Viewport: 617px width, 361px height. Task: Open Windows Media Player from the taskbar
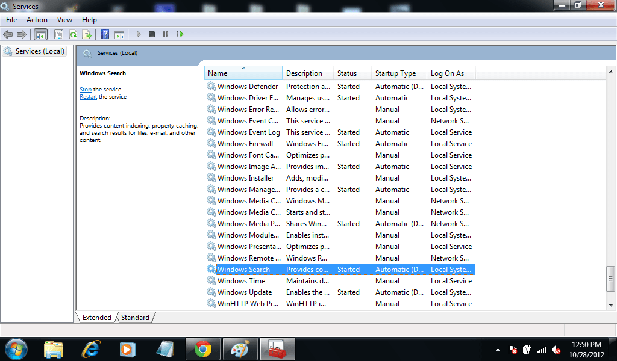(128, 349)
